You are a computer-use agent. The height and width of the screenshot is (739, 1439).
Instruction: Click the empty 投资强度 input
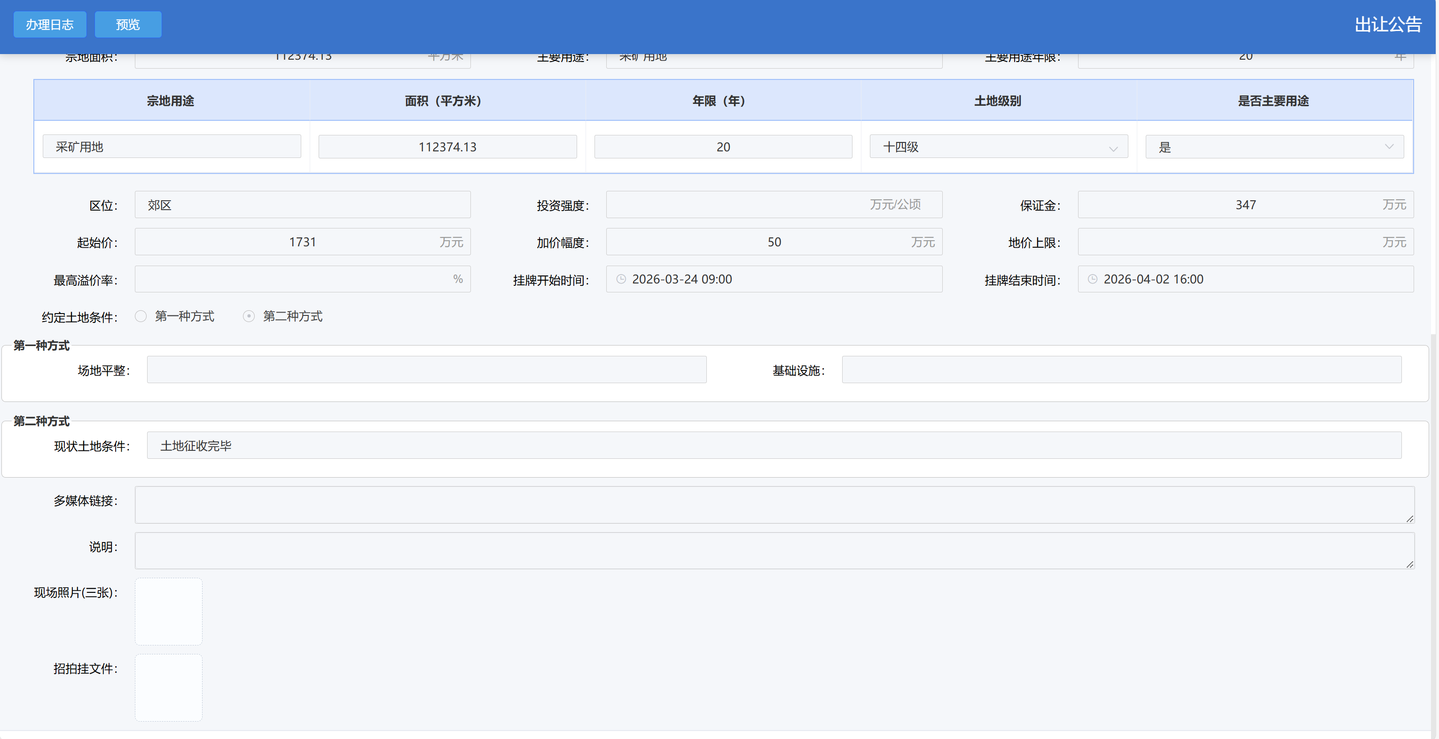click(737, 205)
